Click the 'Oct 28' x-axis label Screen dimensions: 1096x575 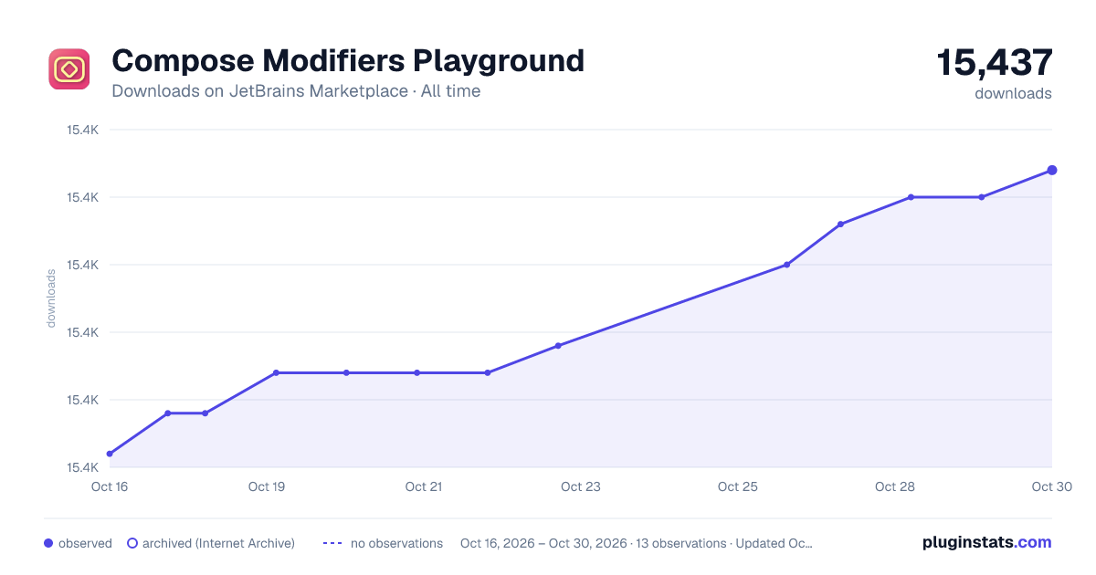click(x=895, y=486)
